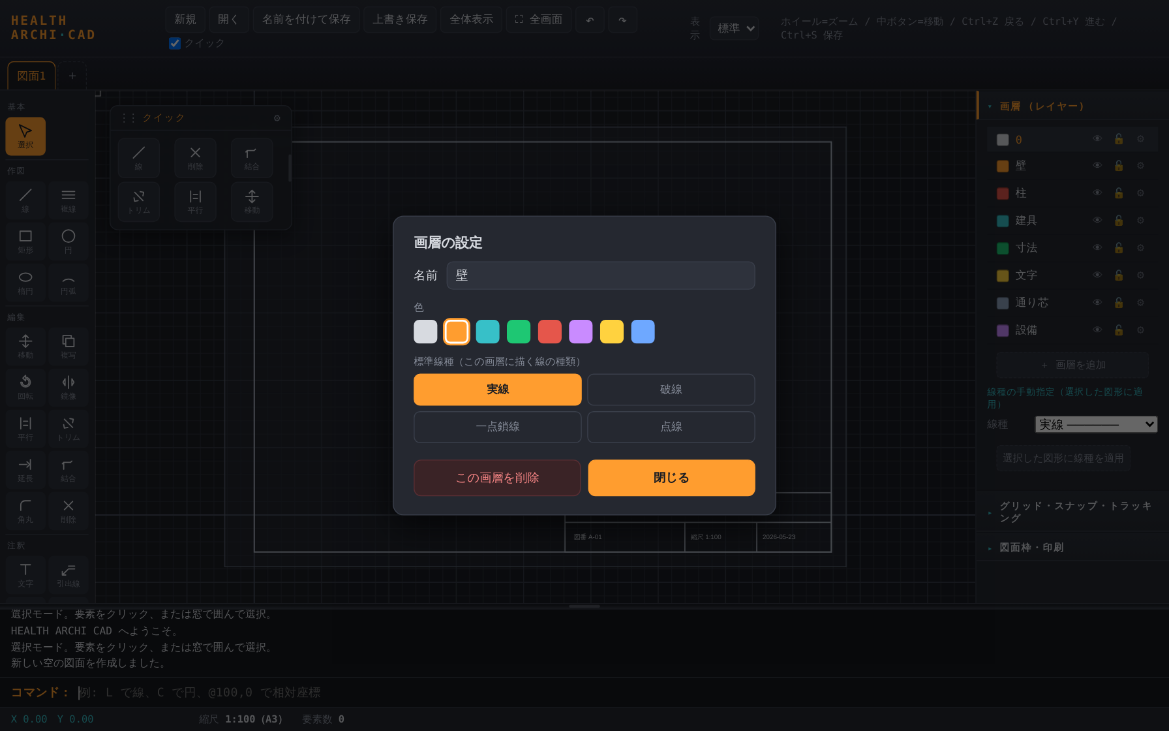Use the 回転 rotate tool
The height and width of the screenshot is (731, 1169).
coord(25,387)
